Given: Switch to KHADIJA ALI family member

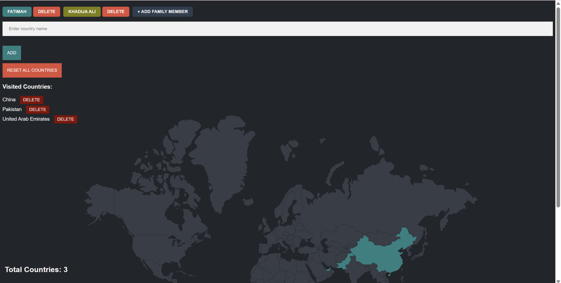Looking at the screenshot, I should (x=82, y=12).
